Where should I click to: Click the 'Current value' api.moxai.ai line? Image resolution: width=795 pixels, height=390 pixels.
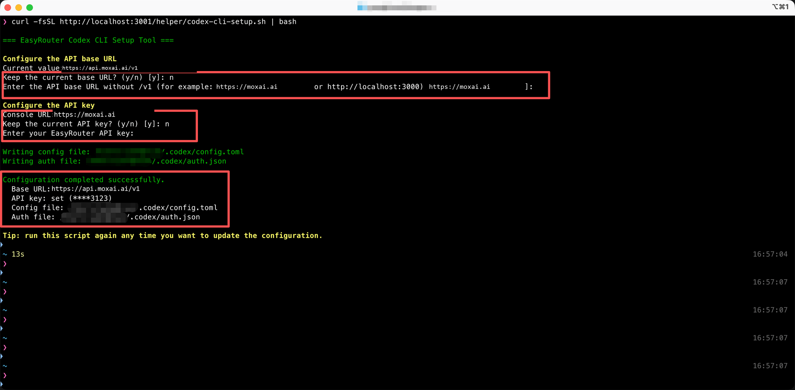pos(70,68)
